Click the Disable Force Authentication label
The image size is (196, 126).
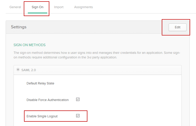[48, 100]
